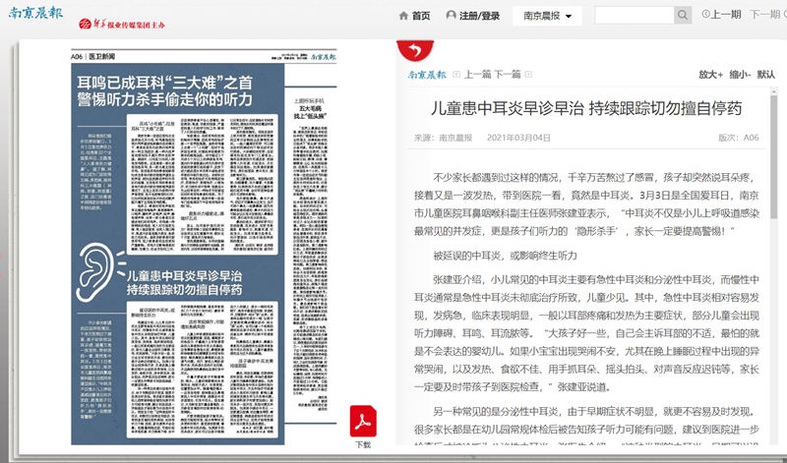The image size is (787, 463).
Task: Click the left arrow icon before 上一篇
Action: [456, 75]
